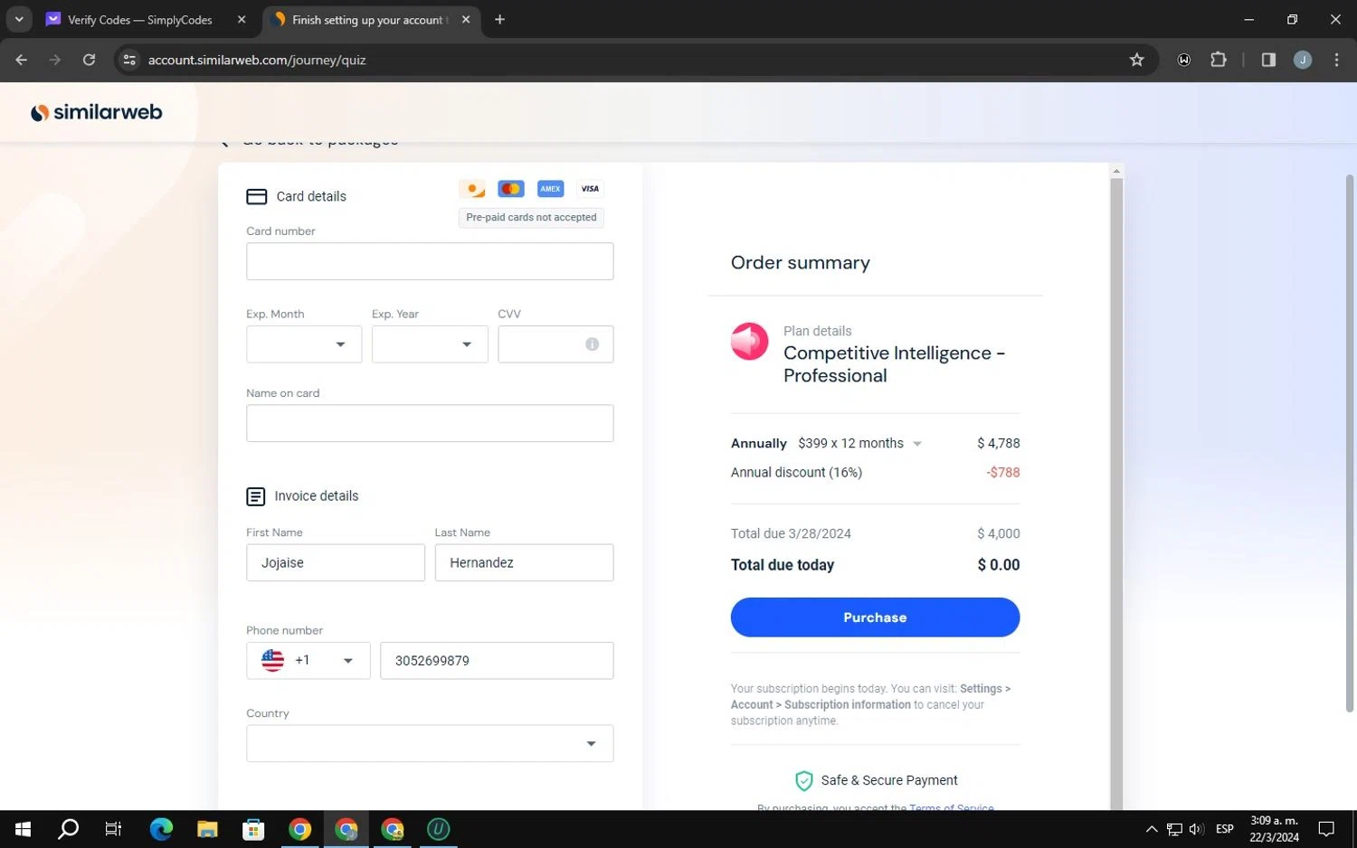1357x848 pixels.
Task: Expand the Country dropdown
Action: [x=430, y=743]
